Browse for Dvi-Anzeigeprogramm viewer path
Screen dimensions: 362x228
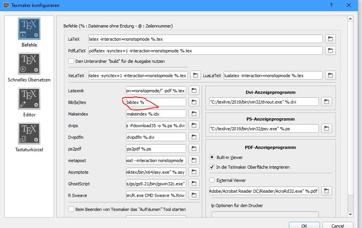(326, 102)
